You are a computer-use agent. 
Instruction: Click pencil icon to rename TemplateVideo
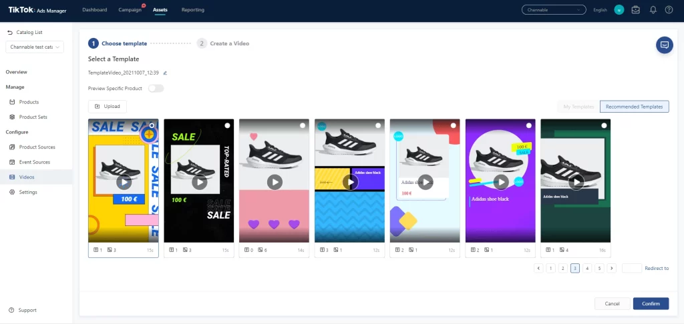[x=165, y=73]
